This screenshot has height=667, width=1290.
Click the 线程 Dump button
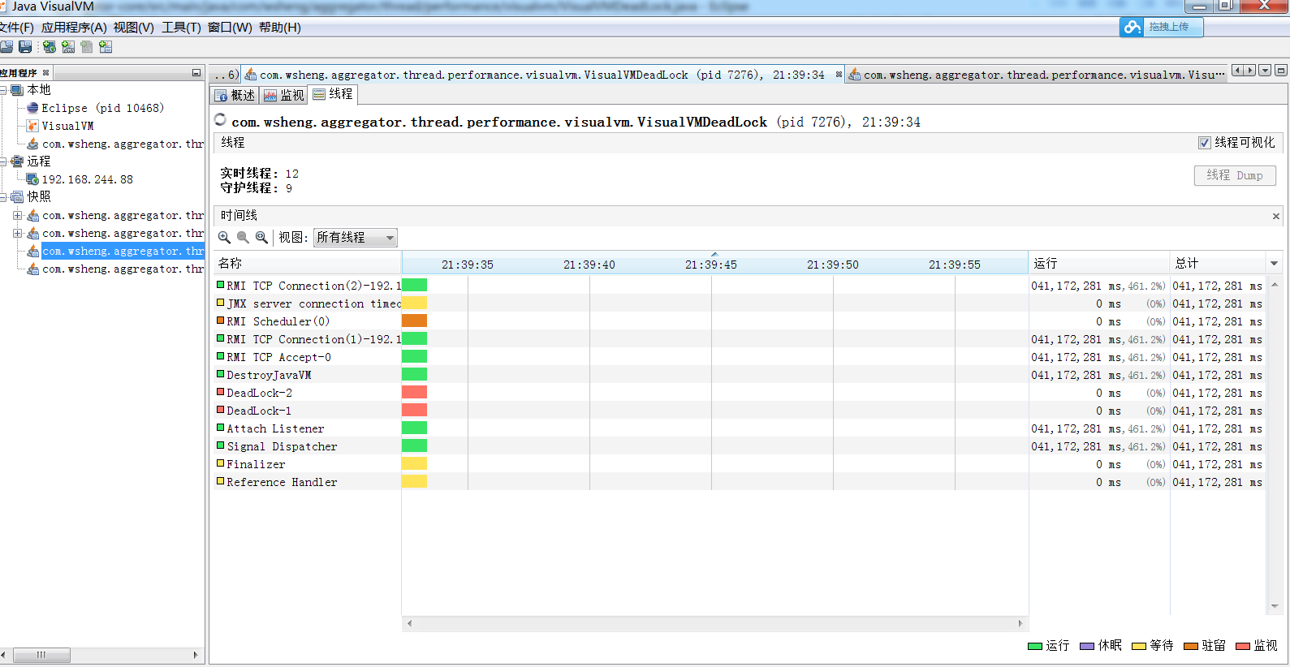point(1235,175)
